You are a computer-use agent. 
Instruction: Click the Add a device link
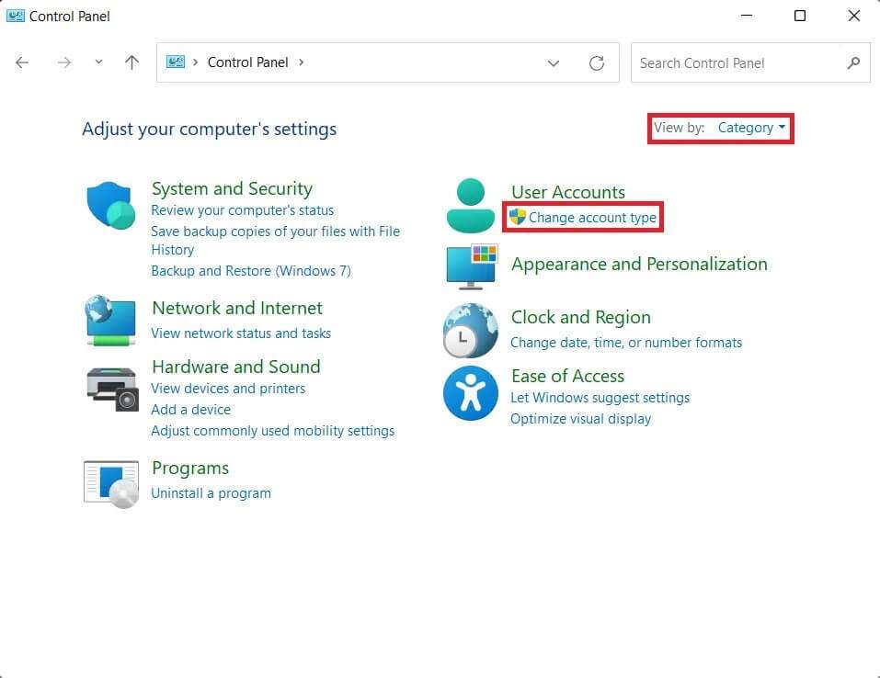click(x=191, y=410)
